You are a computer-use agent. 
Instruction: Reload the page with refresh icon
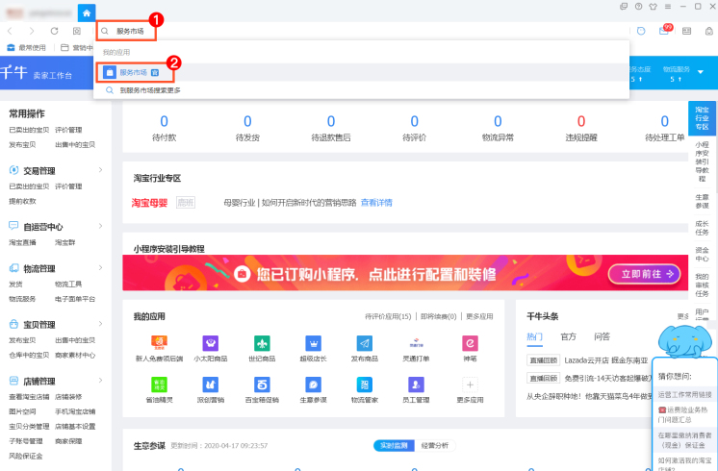[x=55, y=31]
